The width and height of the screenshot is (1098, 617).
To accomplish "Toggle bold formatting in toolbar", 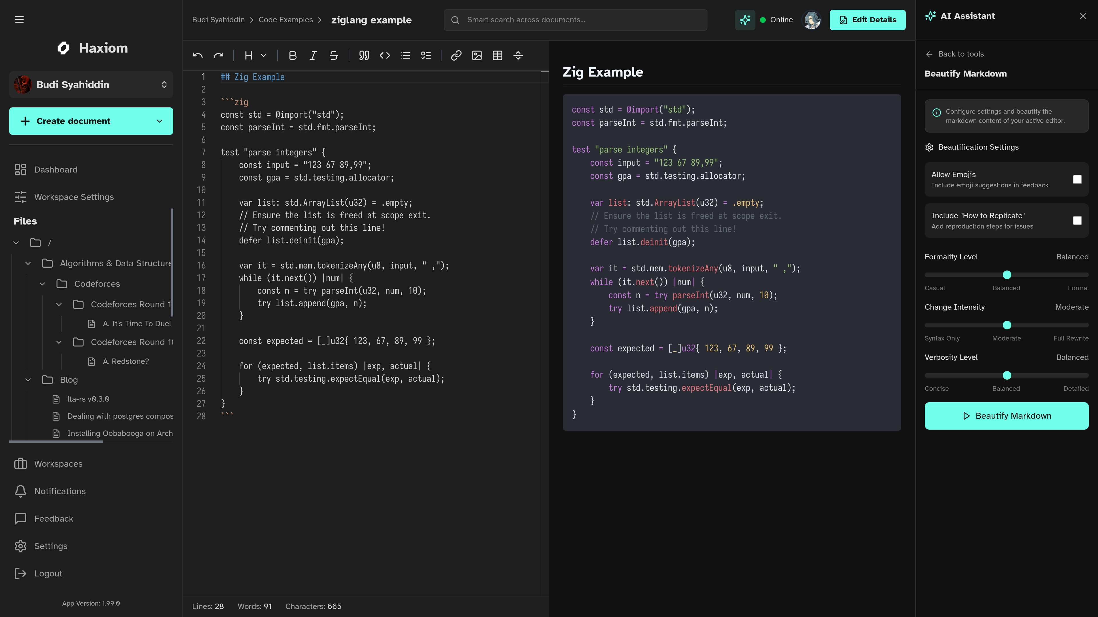I will point(293,55).
